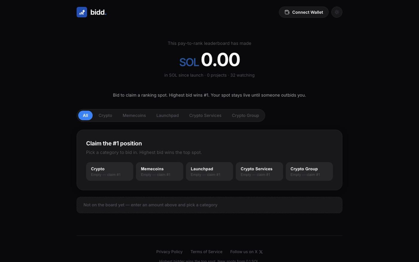The image size is (419, 262).
Task: Open the X logo icon in footer
Action: point(261,252)
